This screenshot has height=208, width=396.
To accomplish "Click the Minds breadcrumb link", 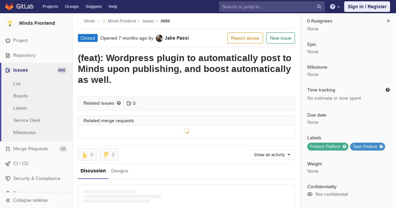I will tap(89, 21).
